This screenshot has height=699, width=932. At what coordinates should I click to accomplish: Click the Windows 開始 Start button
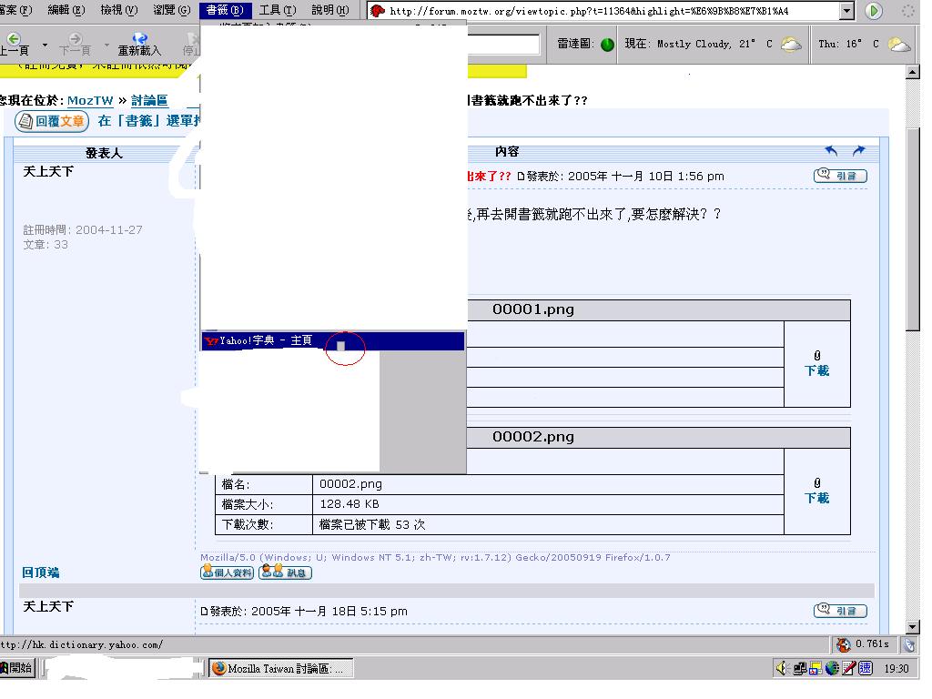coord(17,668)
